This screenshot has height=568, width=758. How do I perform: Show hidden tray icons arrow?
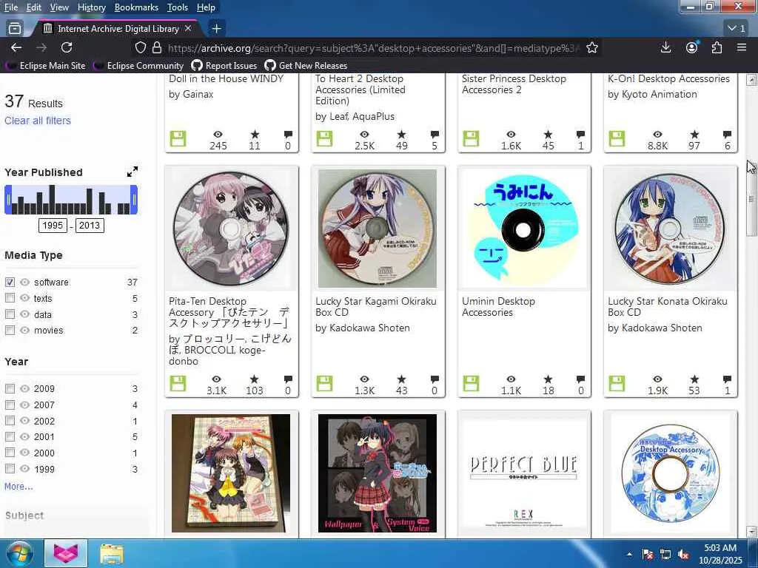click(629, 555)
